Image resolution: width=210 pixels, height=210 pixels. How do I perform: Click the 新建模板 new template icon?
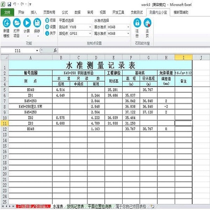point(6,23)
